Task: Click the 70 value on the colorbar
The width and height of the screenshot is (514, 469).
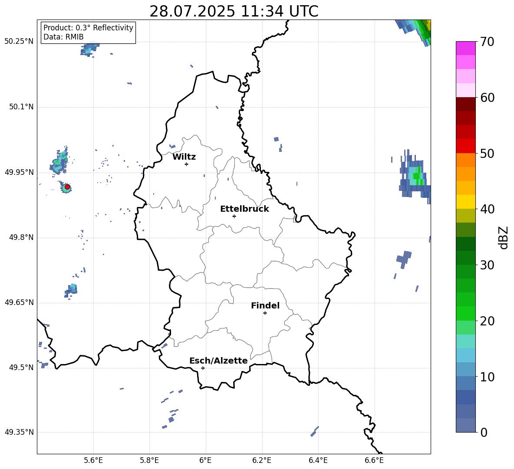Action: tap(488, 42)
